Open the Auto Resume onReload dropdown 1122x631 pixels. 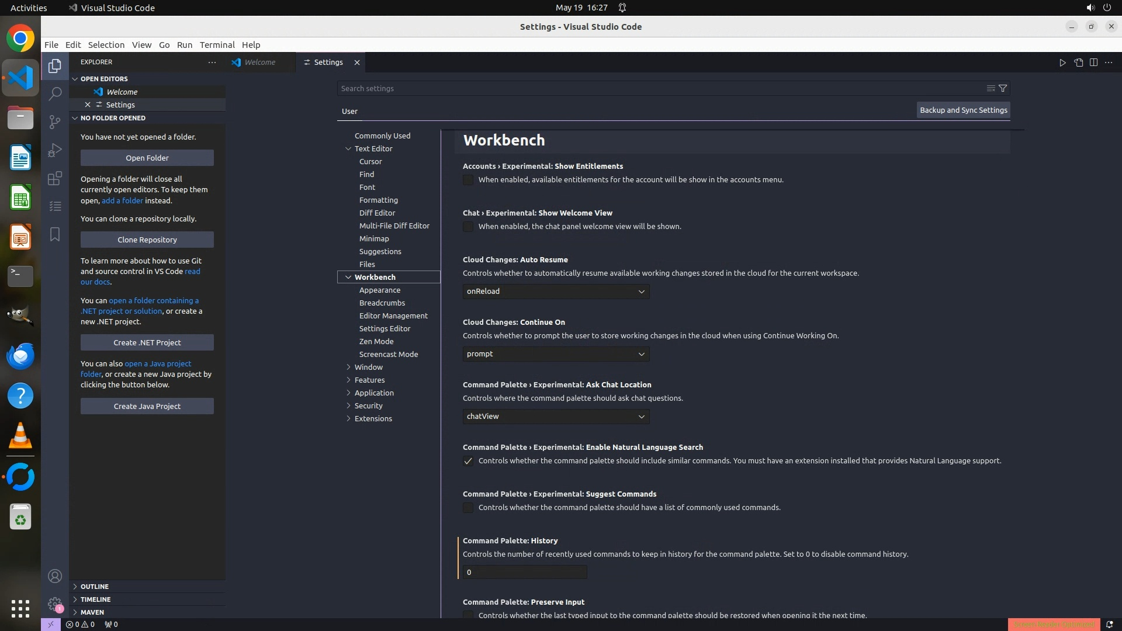tap(556, 292)
